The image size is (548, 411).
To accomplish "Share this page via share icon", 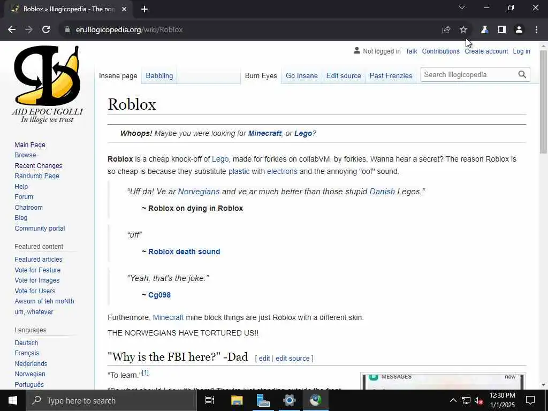I will click(446, 30).
